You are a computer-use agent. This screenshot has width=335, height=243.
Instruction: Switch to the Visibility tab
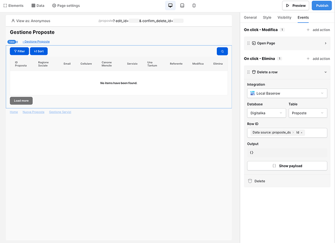tap(284, 17)
